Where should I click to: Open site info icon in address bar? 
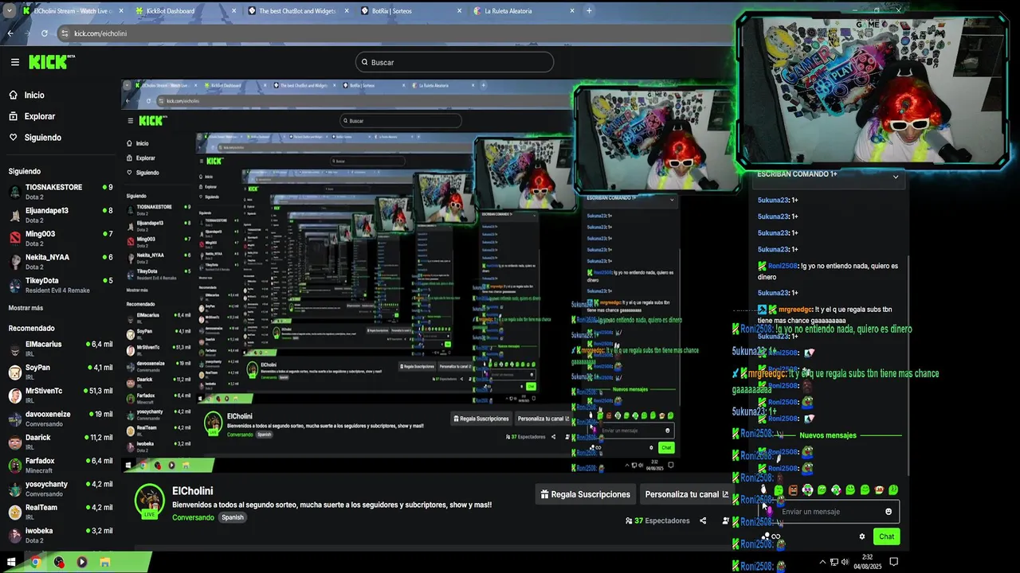coord(65,33)
